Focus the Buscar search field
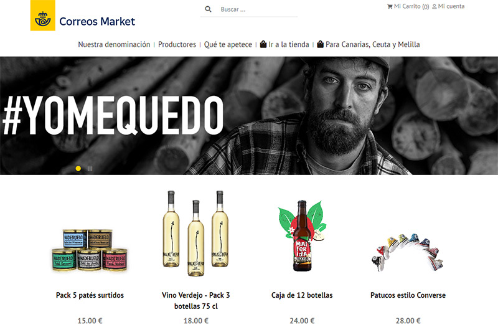The image size is (498, 327). pyautogui.click(x=258, y=9)
